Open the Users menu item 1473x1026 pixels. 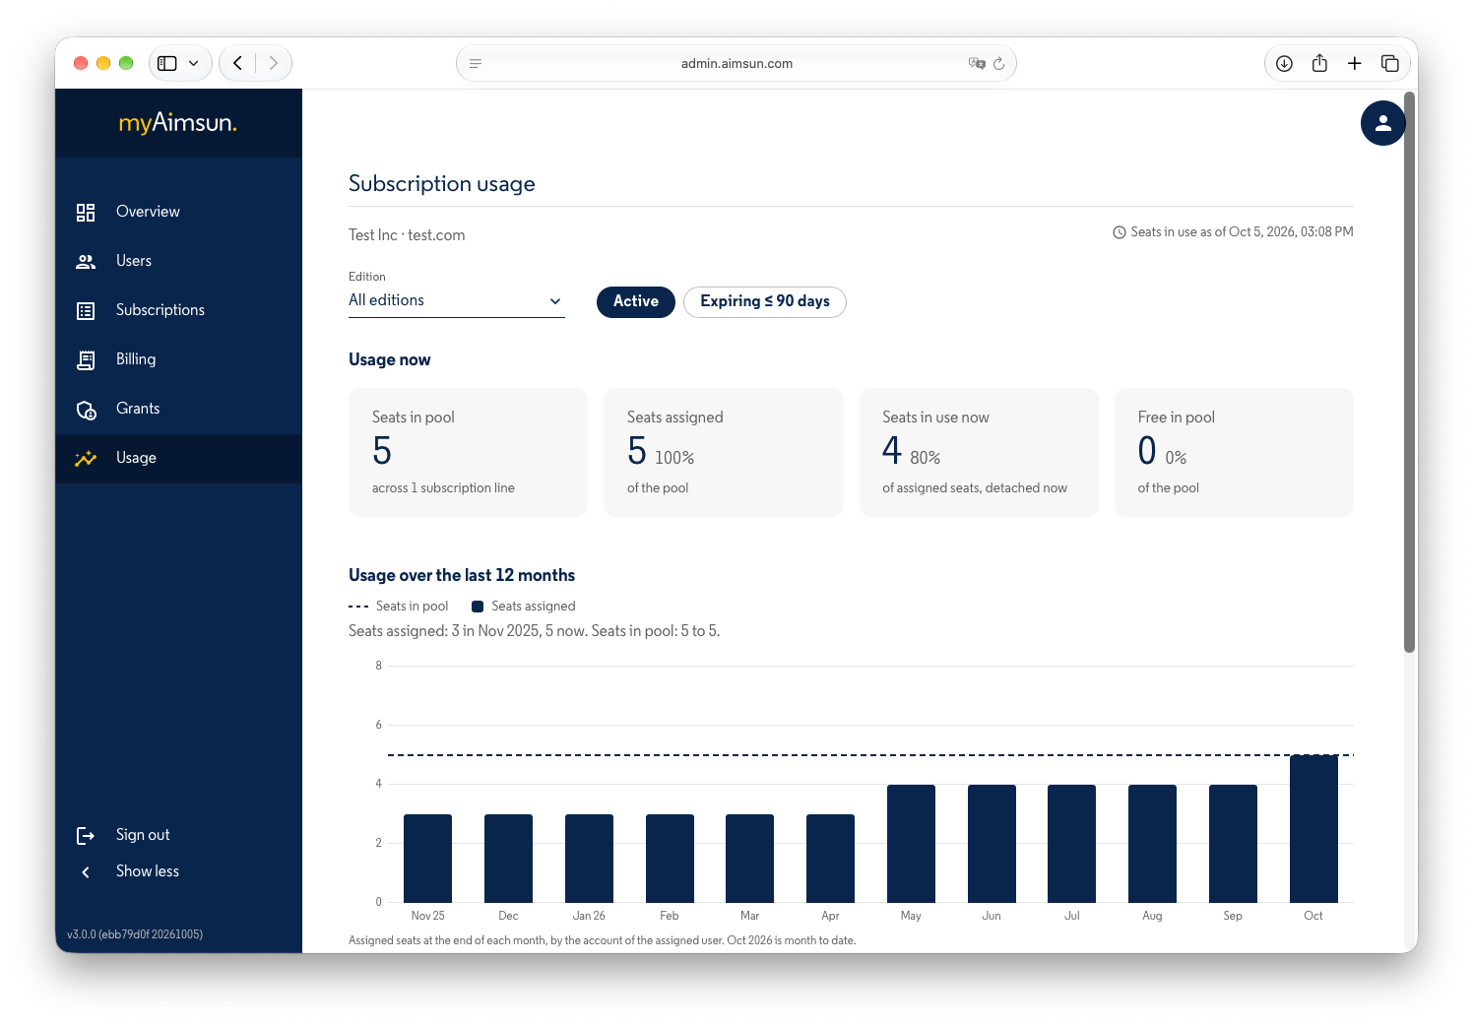178,261
